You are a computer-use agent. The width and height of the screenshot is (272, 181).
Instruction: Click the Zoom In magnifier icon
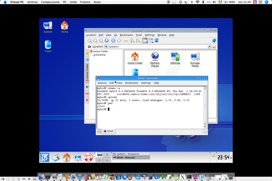(x=132, y=41)
